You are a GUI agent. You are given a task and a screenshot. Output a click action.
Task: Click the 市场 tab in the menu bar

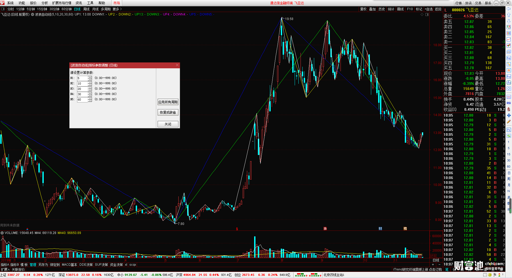click(x=117, y=3)
